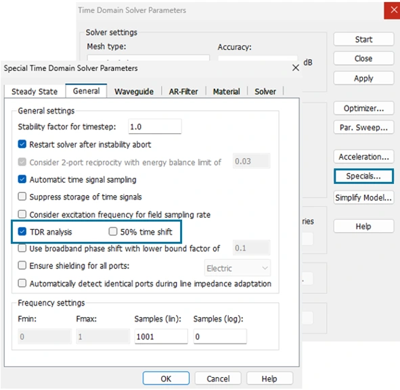
Task: Open the Optimizer dialog
Action: (x=363, y=108)
